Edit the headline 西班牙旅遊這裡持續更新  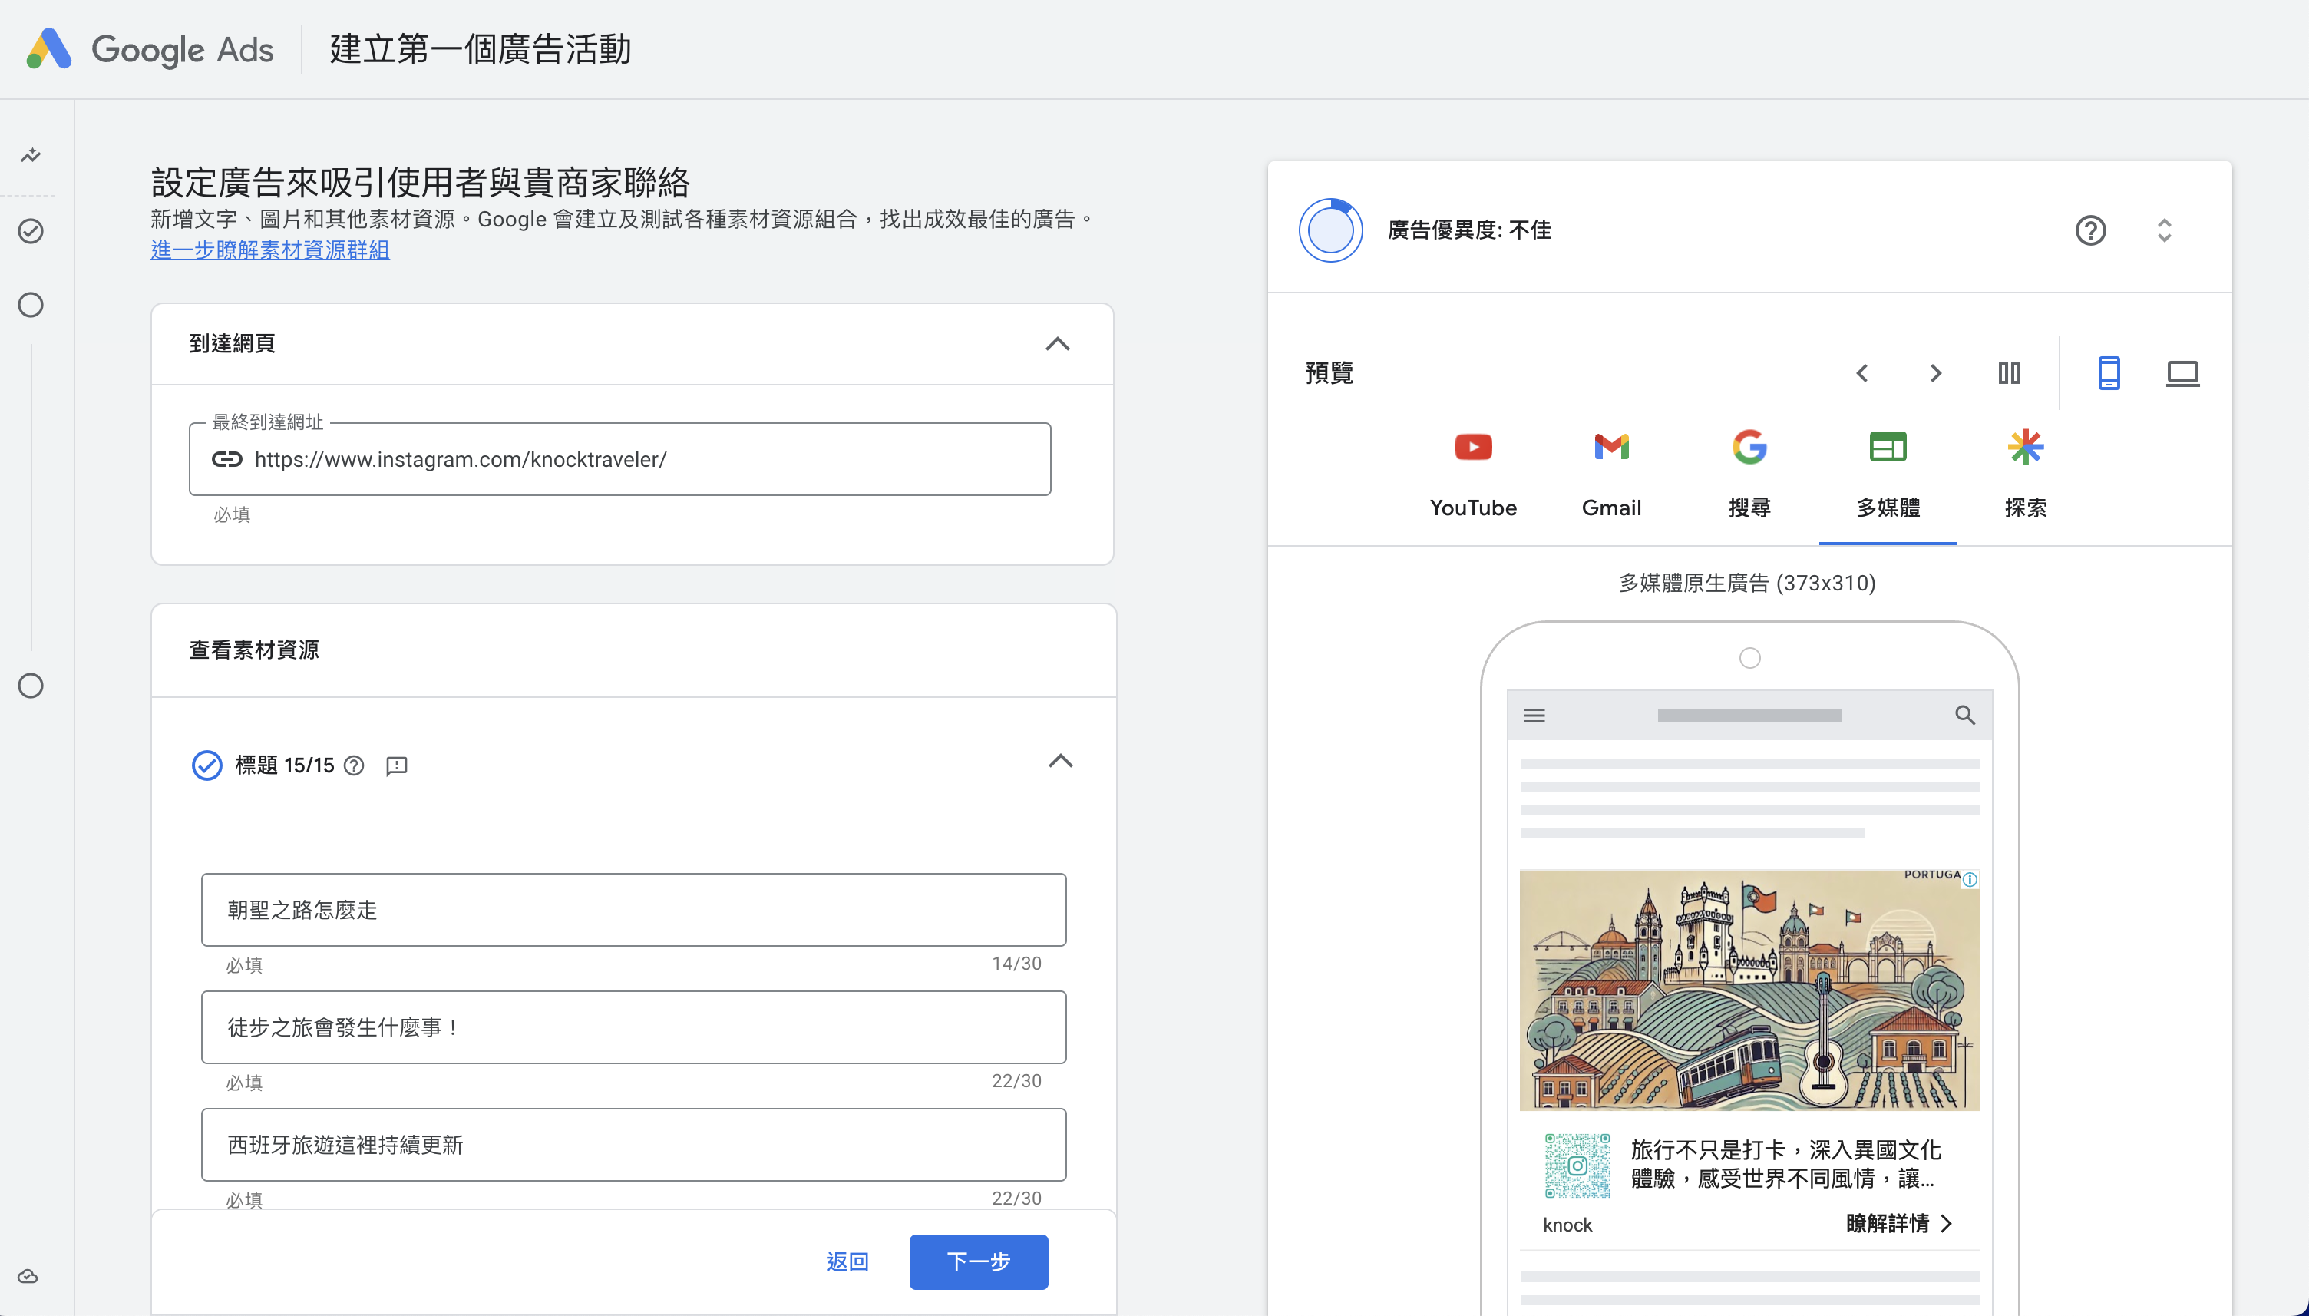tap(633, 1144)
